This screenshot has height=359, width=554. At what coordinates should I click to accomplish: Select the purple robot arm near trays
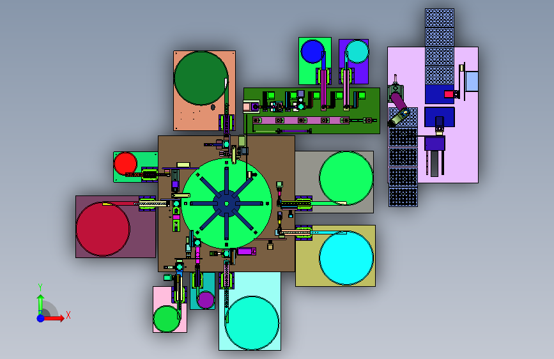coord(399,102)
